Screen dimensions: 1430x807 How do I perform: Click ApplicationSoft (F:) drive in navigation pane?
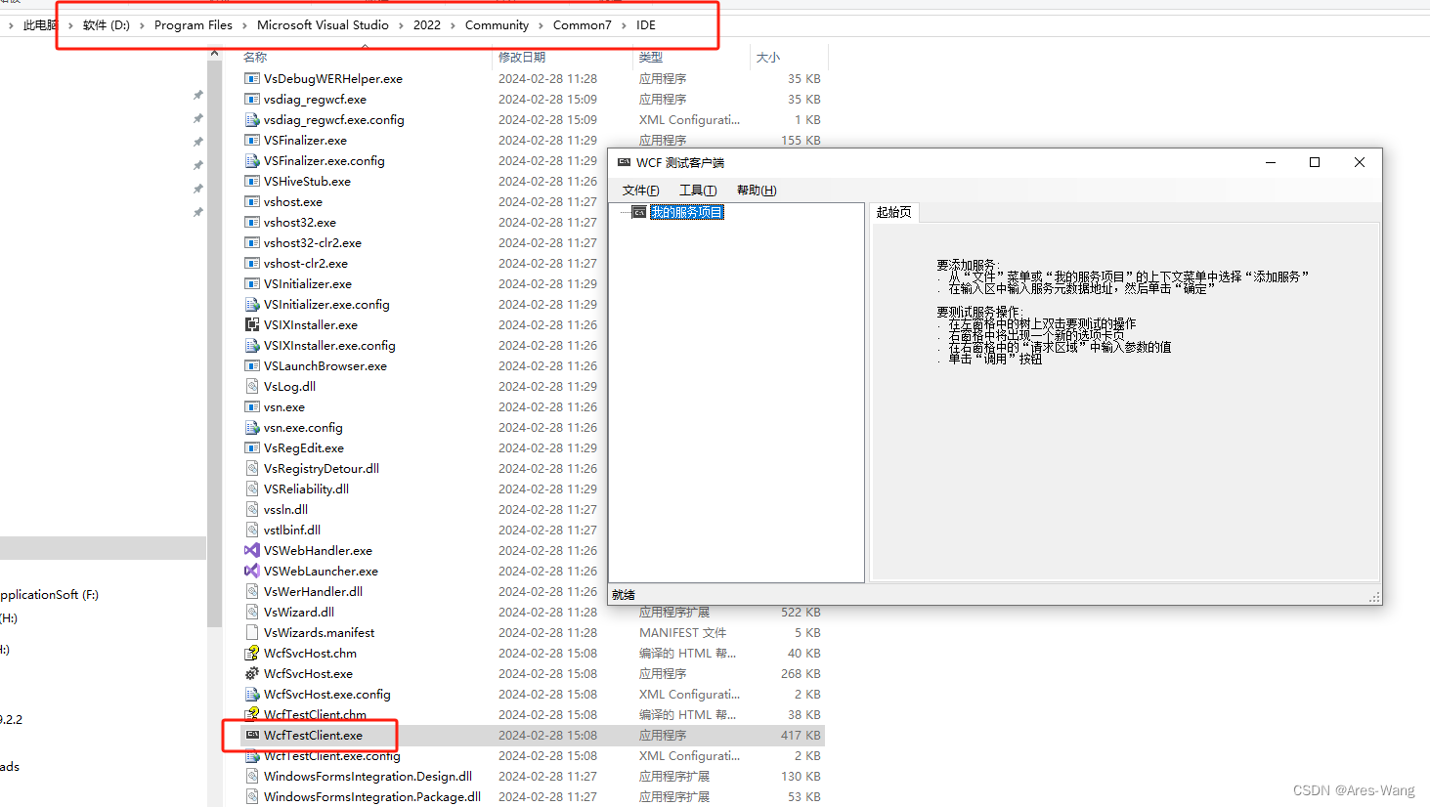pos(49,594)
